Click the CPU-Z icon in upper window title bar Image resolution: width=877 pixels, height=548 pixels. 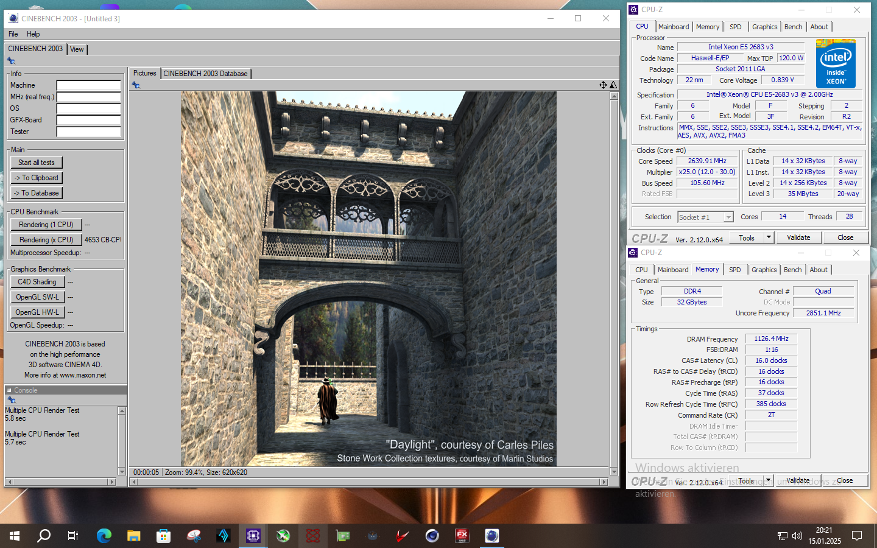tap(633, 10)
